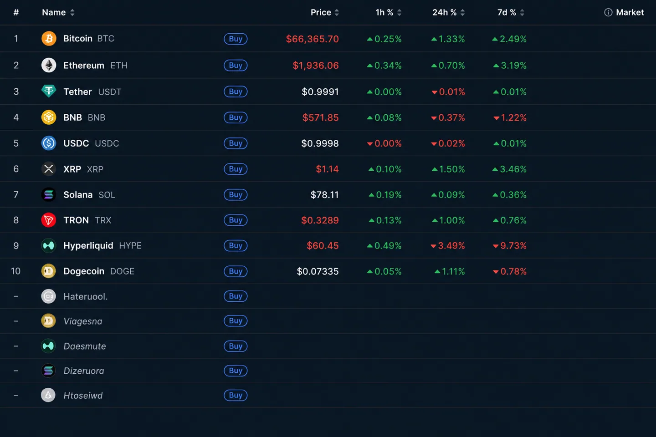Click the TRON coin logo
Image resolution: width=656 pixels, height=437 pixels.
(49, 220)
